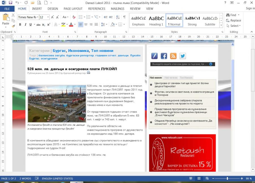Apply the Emphasis style

[x=139, y=21]
